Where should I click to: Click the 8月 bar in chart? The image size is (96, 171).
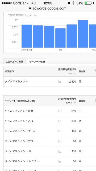tap(60, 38)
